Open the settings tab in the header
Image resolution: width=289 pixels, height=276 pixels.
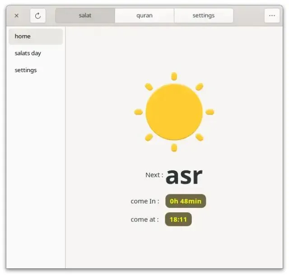204,16
